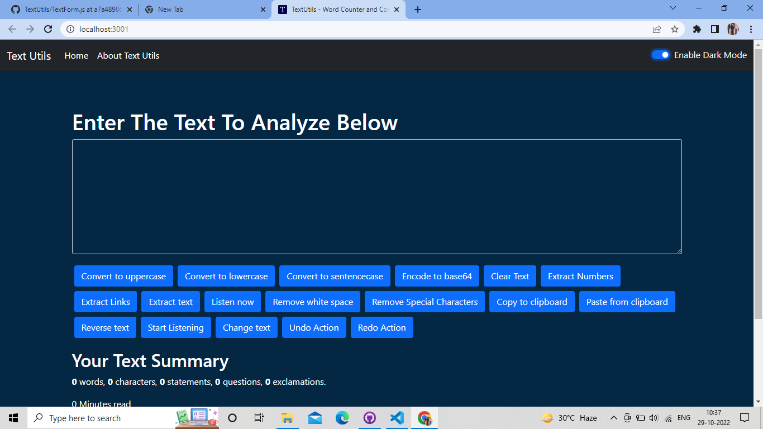The width and height of the screenshot is (763, 429).
Task: Click Convert to sentencecase button
Action: (x=335, y=276)
